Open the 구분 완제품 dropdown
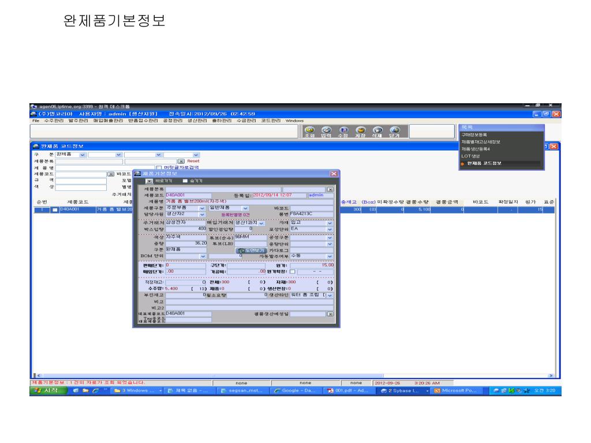The height and width of the screenshot is (443, 591). coord(82,155)
